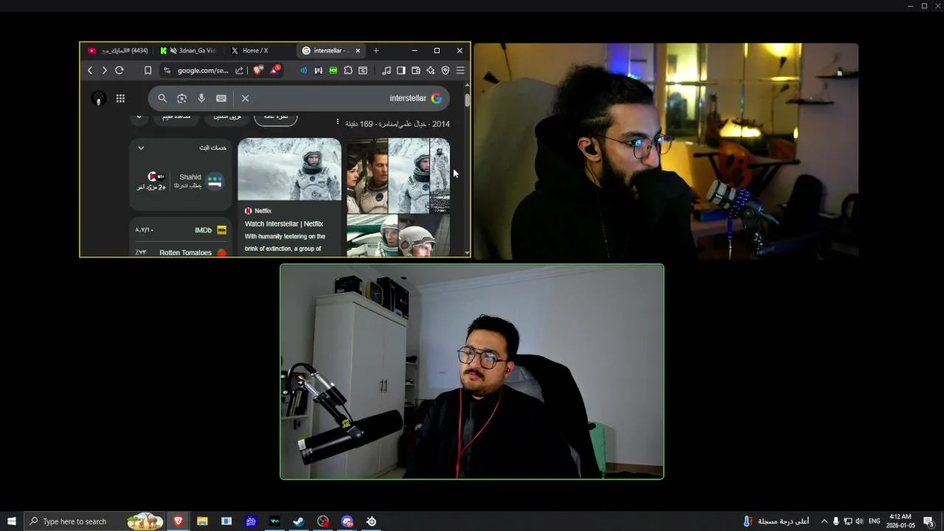This screenshot has height=531, width=944.
Task: Start voice search with the microphone icon
Action: [201, 98]
